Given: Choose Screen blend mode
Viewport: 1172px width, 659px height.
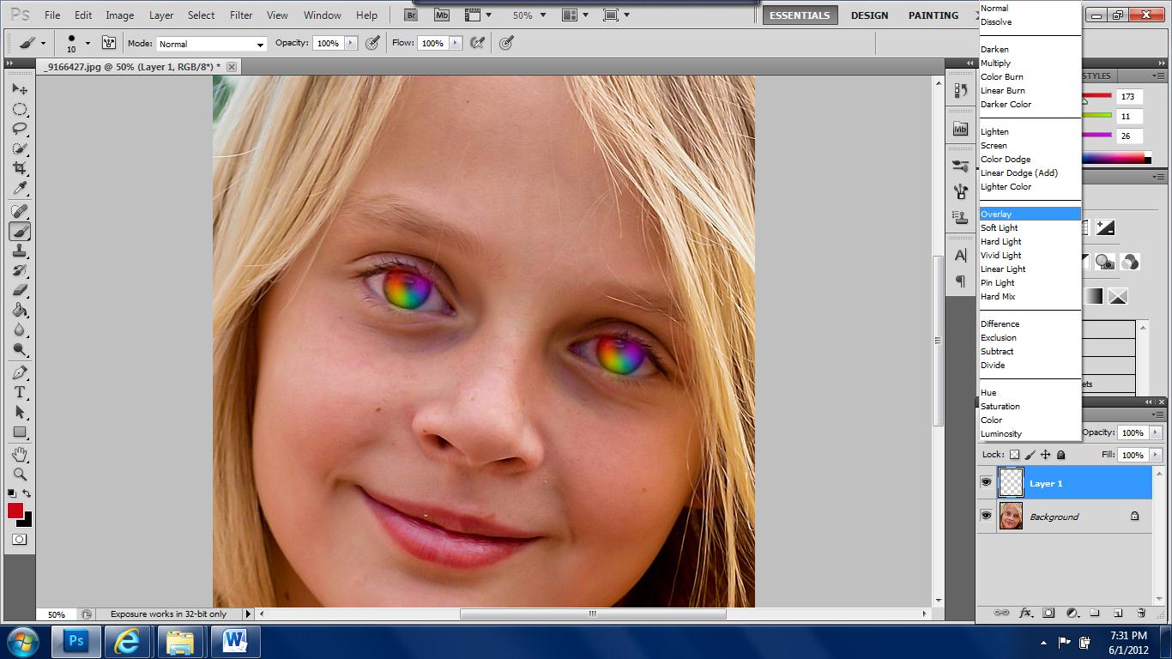Looking at the screenshot, I should coord(1030,145).
